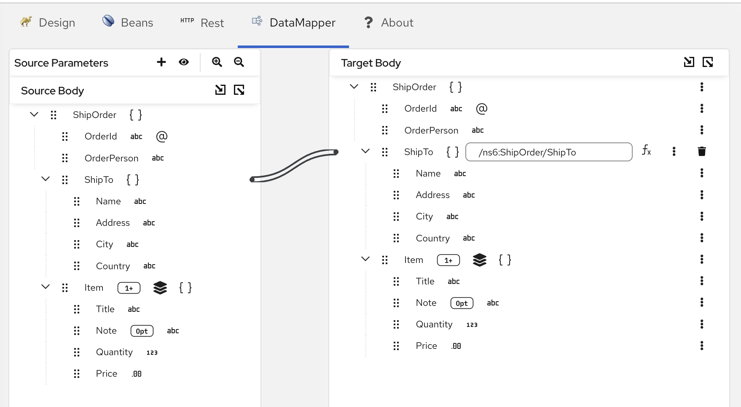Image resolution: width=741 pixels, height=407 pixels.
Task: Click the attribute @ icon on target OrderId
Action: [x=482, y=109]
